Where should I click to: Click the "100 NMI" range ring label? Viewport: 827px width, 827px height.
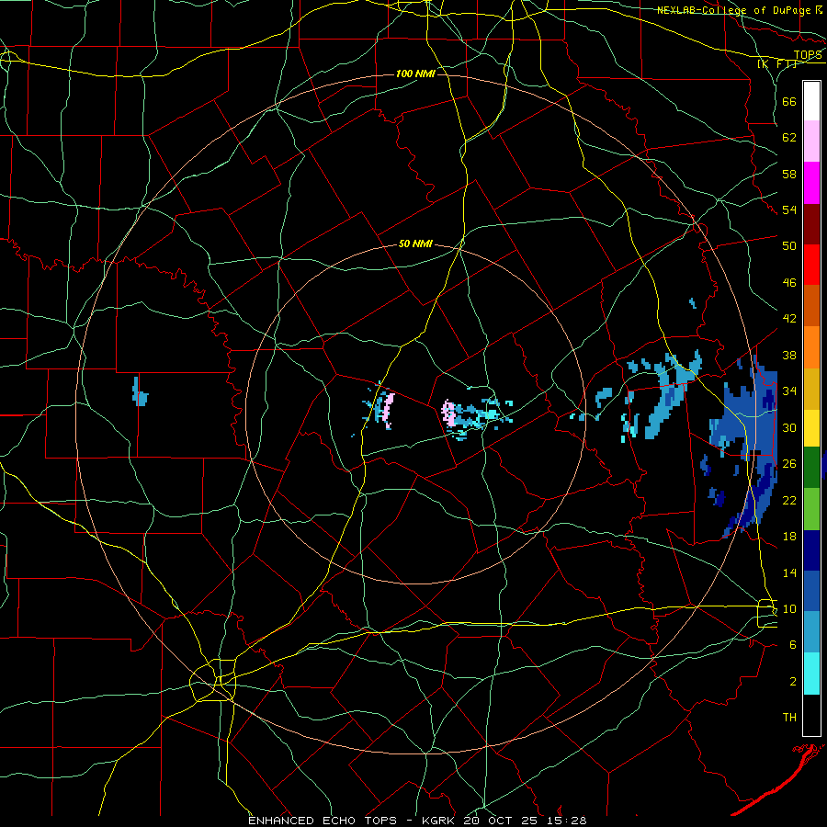coord(415,74)
